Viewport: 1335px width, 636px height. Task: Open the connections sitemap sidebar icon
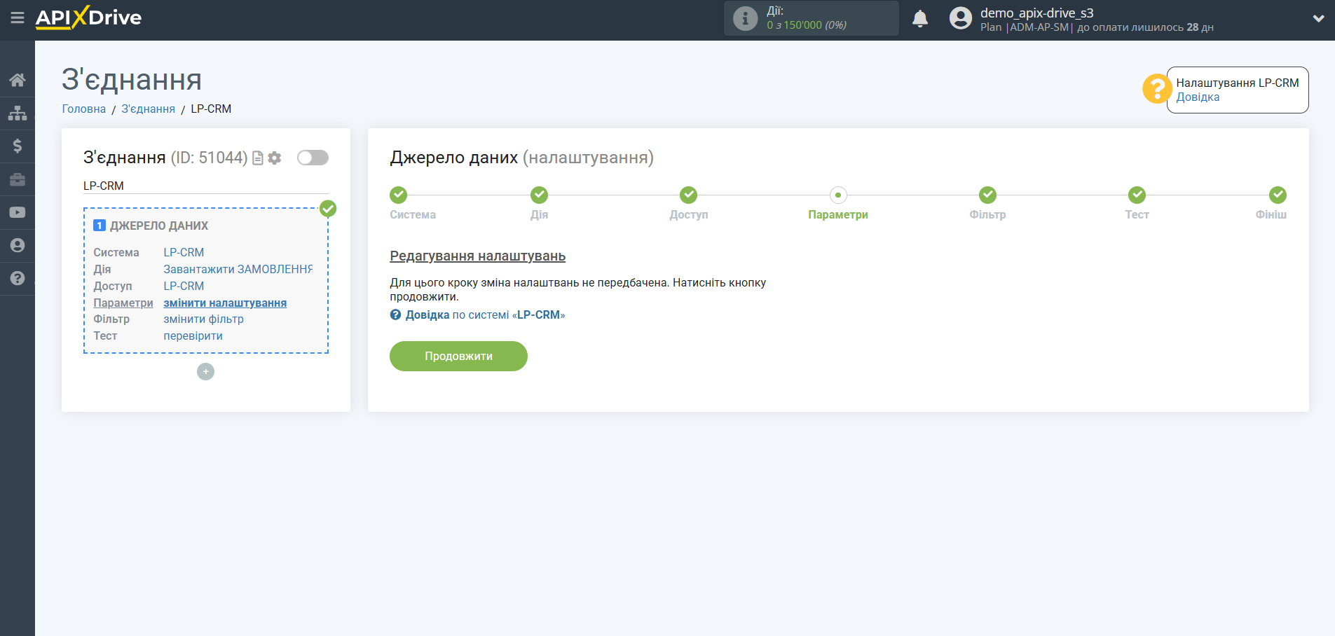(18, 113)
